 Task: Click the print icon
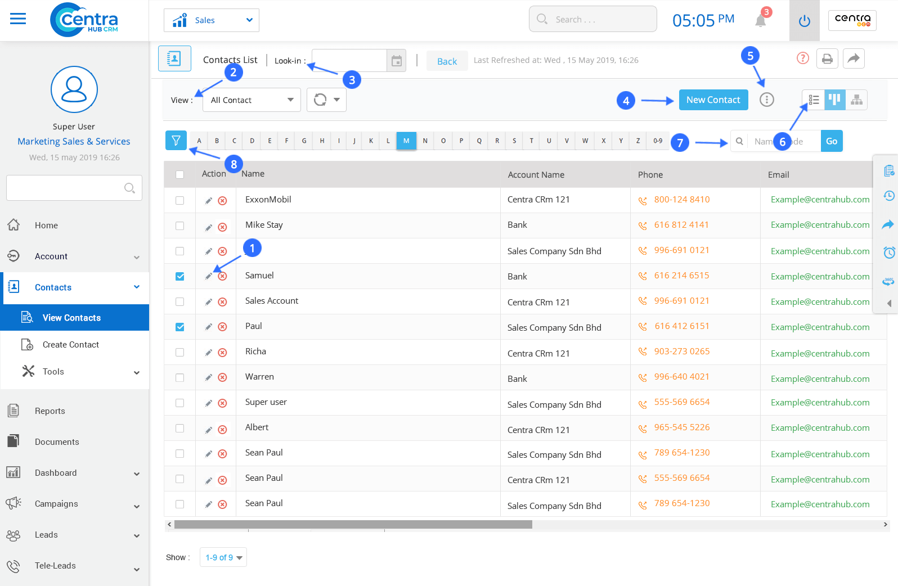(827, 58)
